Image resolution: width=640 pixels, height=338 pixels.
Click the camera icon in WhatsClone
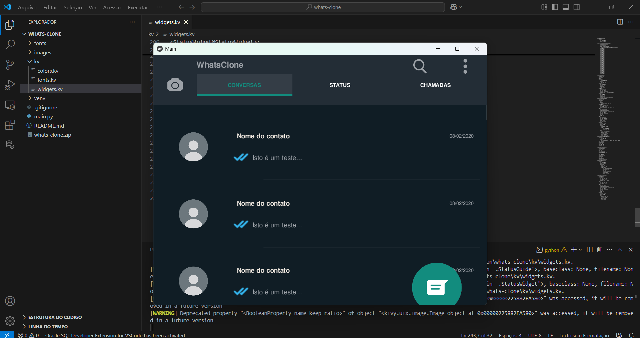click(x=175, y=85)
